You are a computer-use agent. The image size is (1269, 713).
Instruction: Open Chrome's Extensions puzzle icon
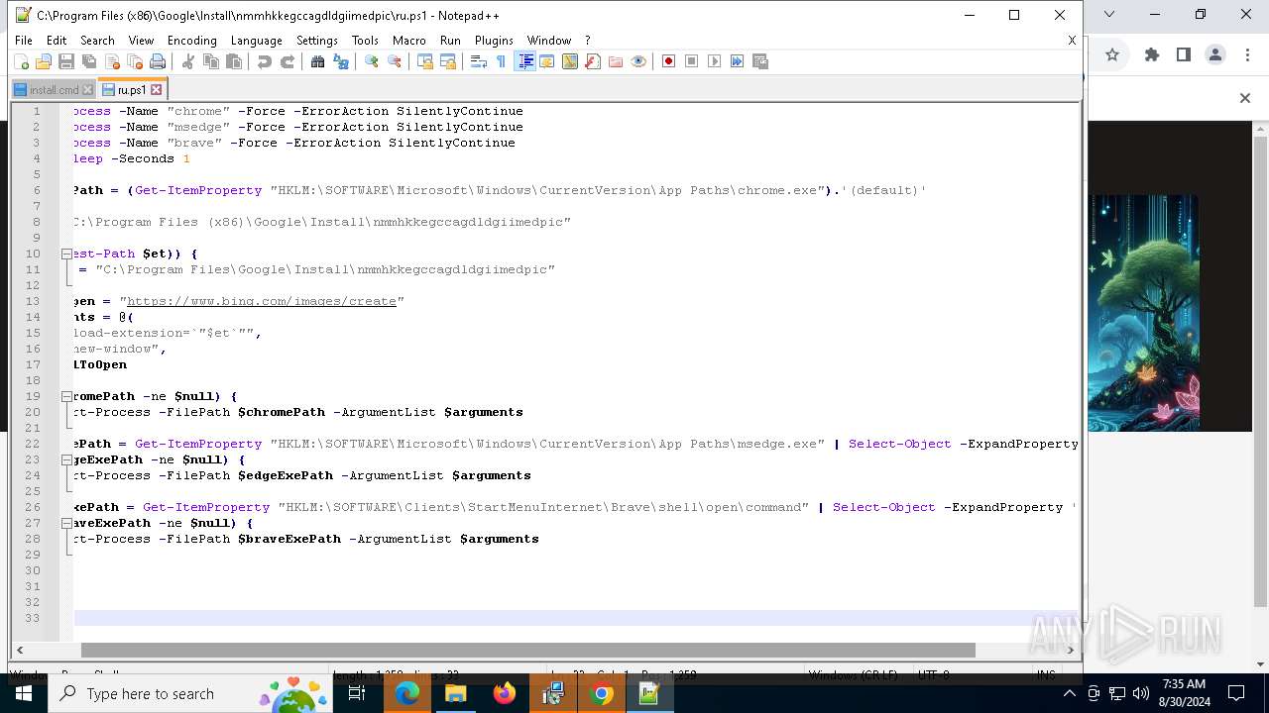point(1152,54)
